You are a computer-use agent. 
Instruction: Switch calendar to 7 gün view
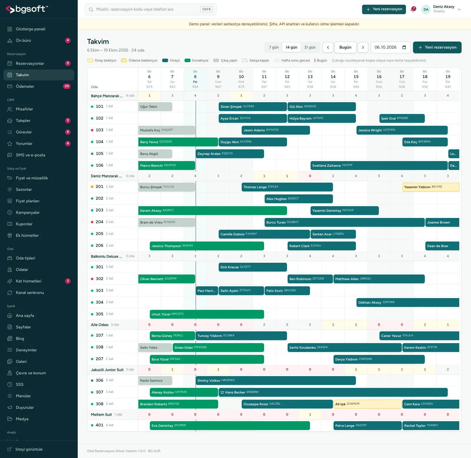274,47
